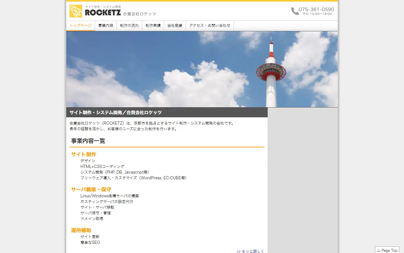Select 制作の流れ in the navigation bar
This screenshot has height=253, width=404.
129,26
